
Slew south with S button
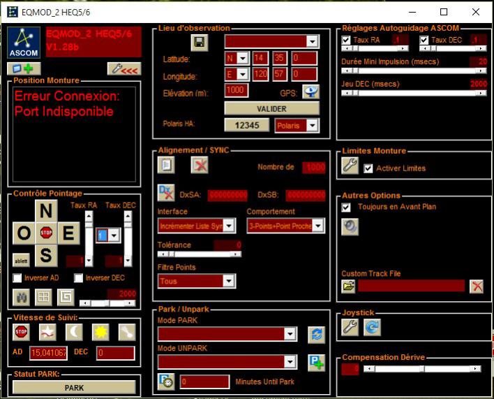(x=46, y=255)
